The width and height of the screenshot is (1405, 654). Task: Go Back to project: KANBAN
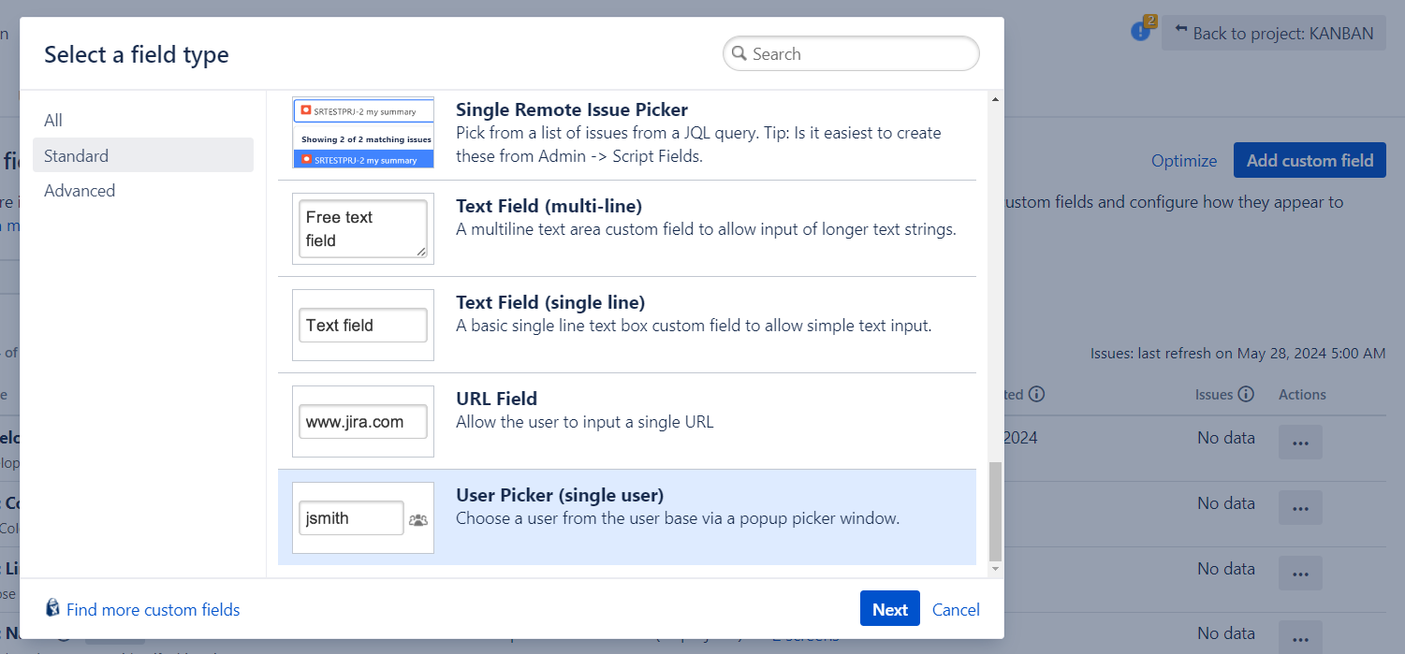(x=1273, y=34)
